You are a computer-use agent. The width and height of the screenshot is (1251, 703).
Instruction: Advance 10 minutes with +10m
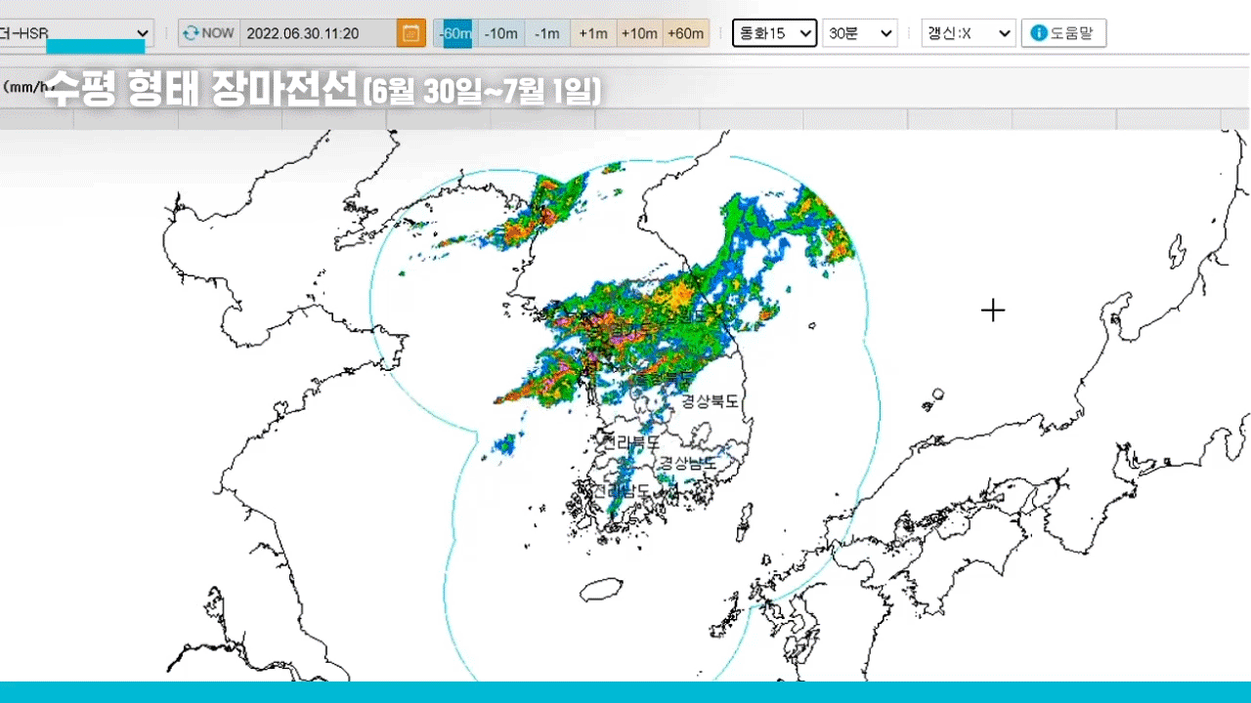[639, 33]
